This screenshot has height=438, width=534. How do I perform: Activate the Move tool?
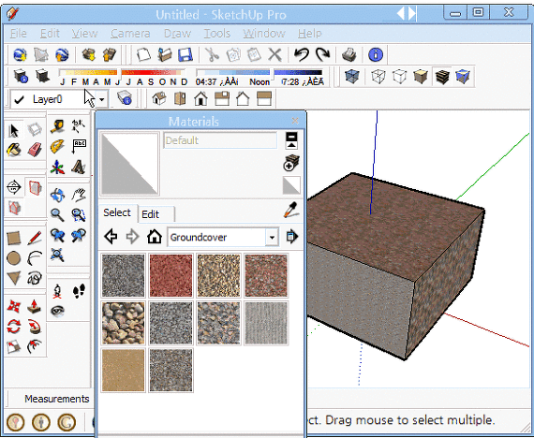click(x=14, y=306)
